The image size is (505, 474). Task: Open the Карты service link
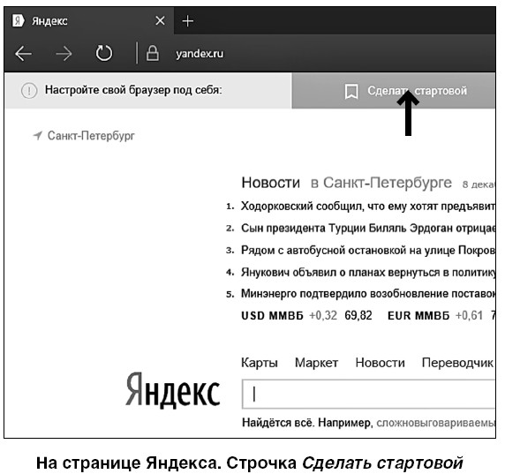click(260, 363)
